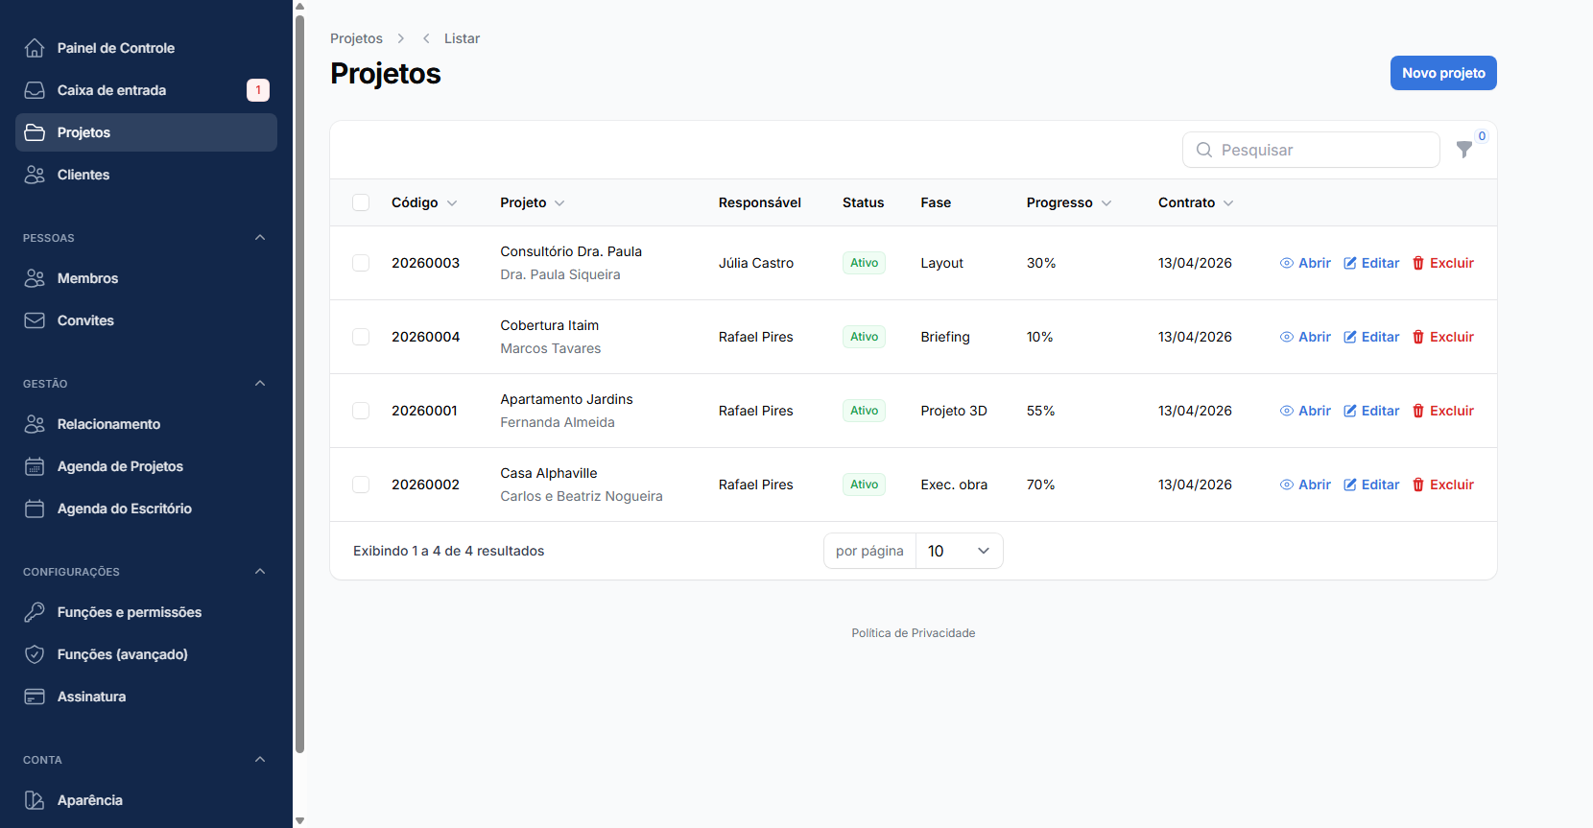Image resolution: width=1593 pixels, height=828 pixels.
Task: Open Funções e permissões menu item
Action: point(146,612)
